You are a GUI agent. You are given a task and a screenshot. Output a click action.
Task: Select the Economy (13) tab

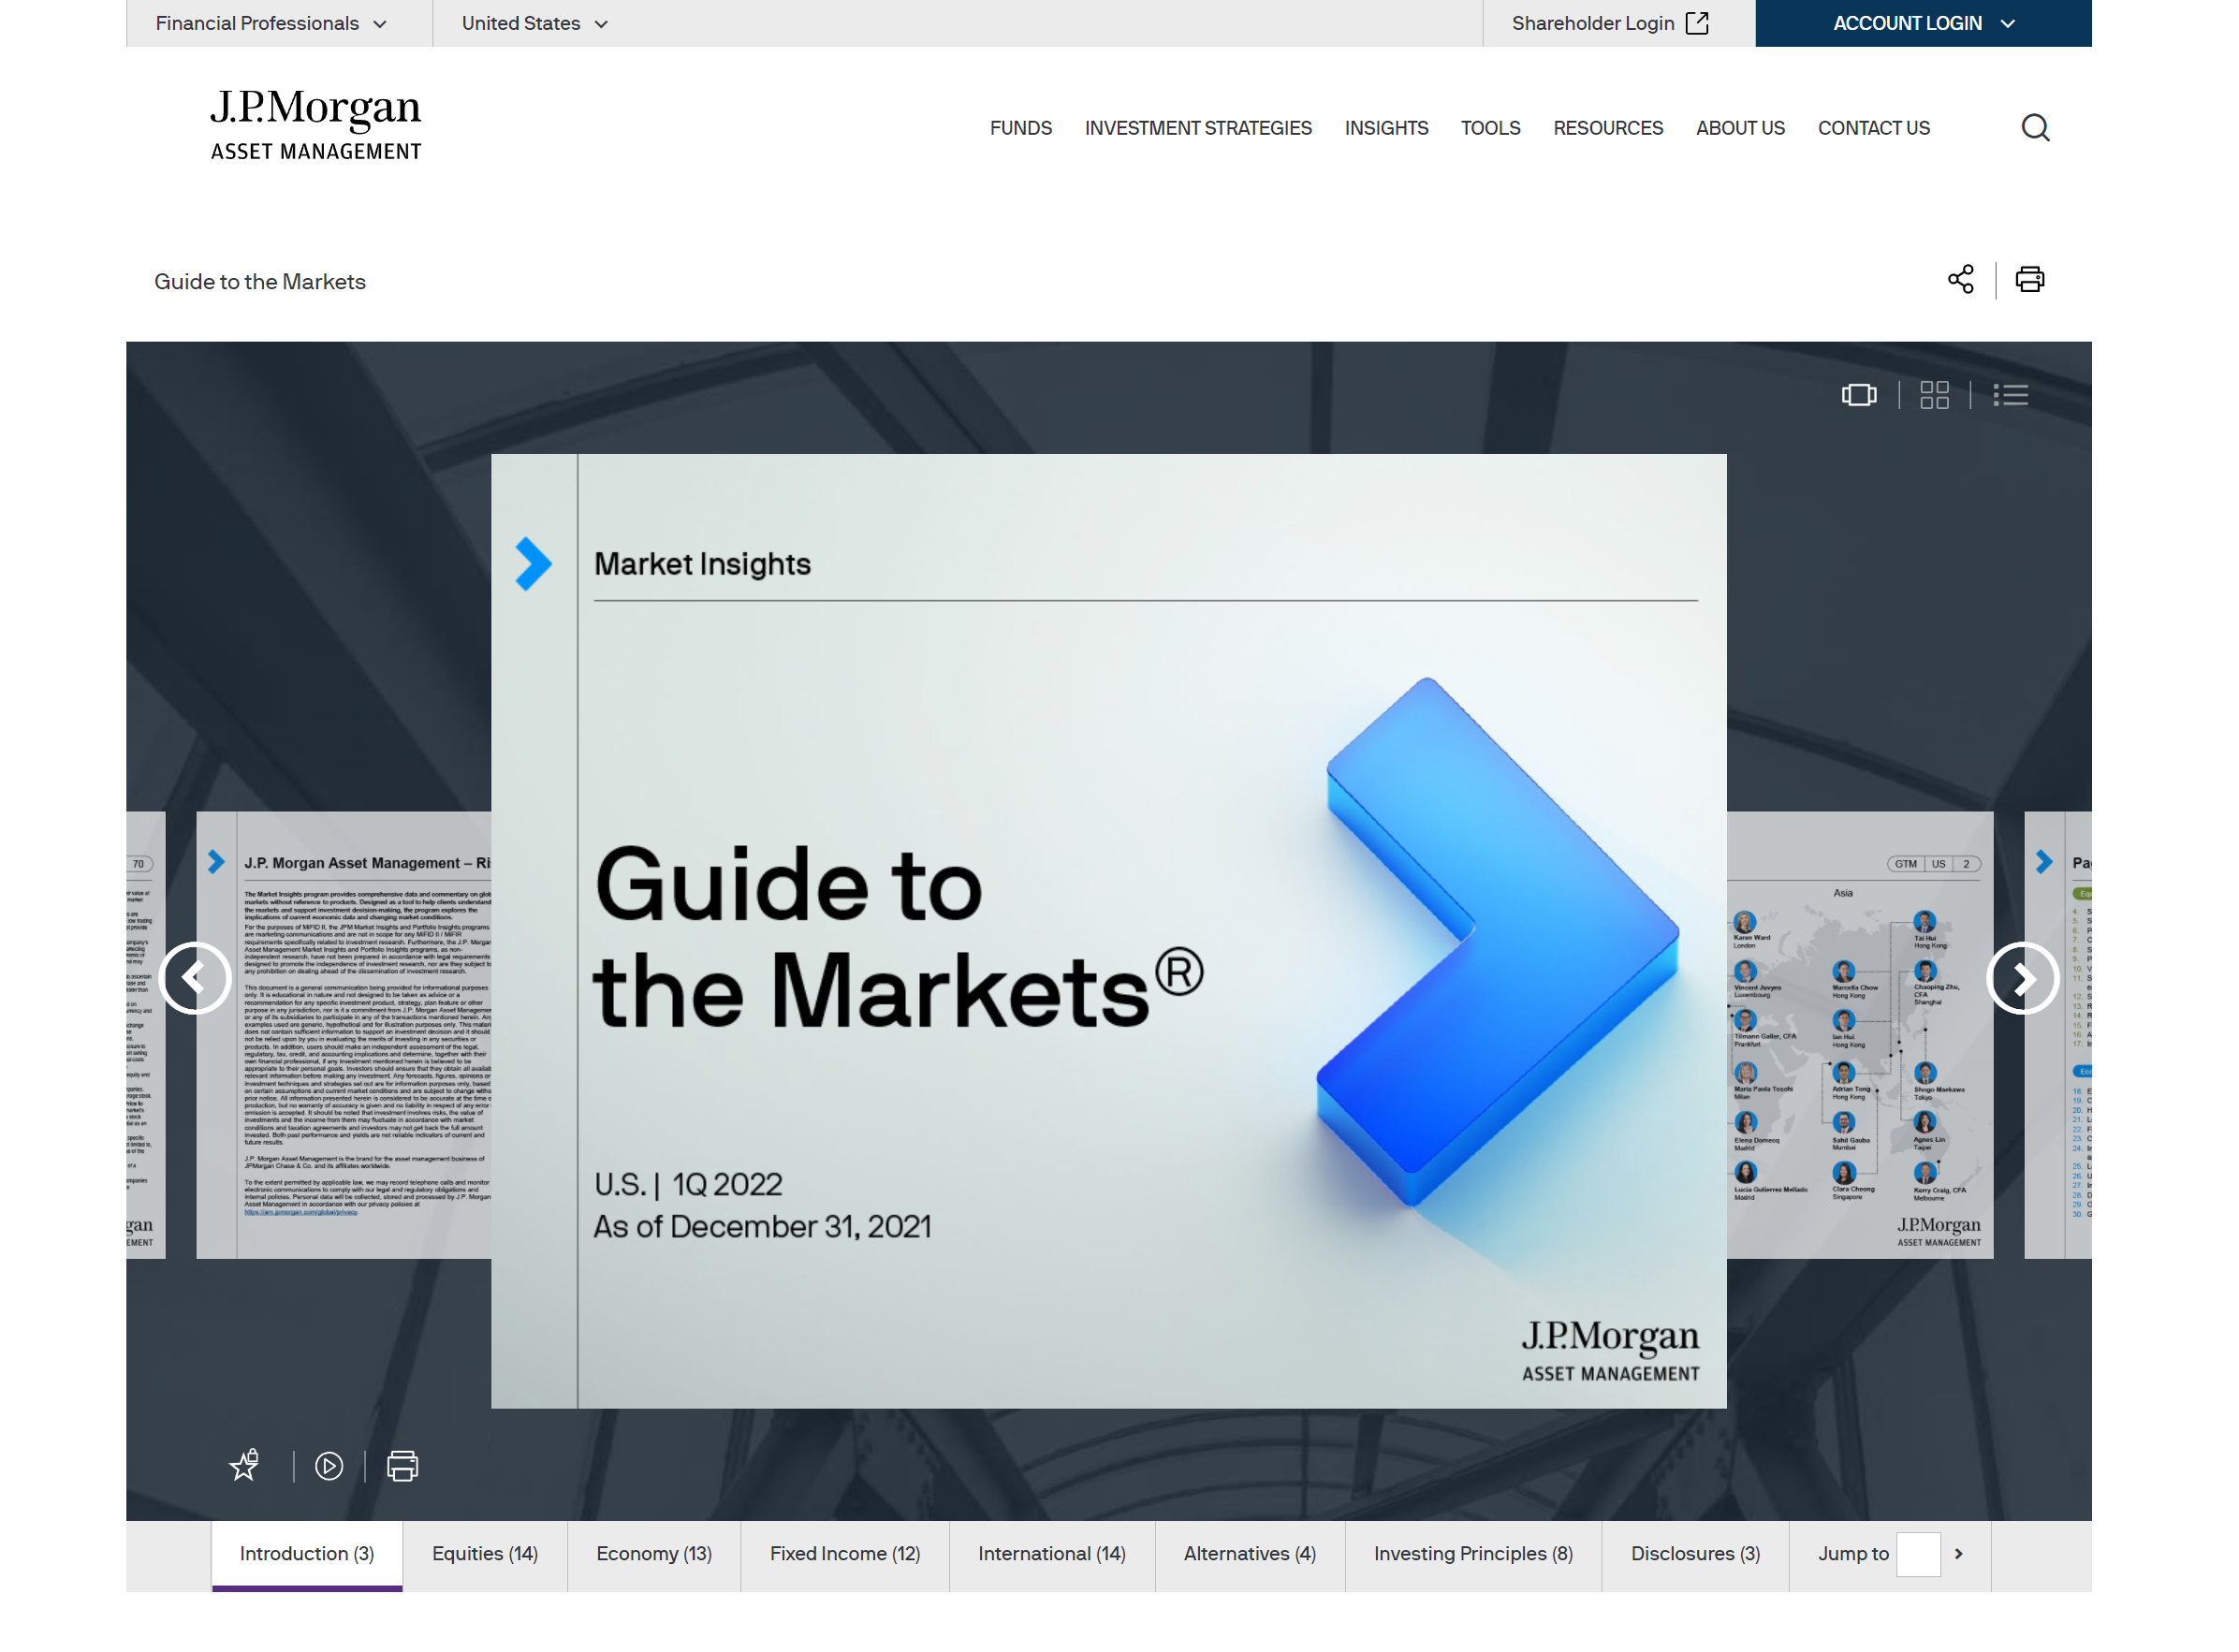pos(654,1554)
